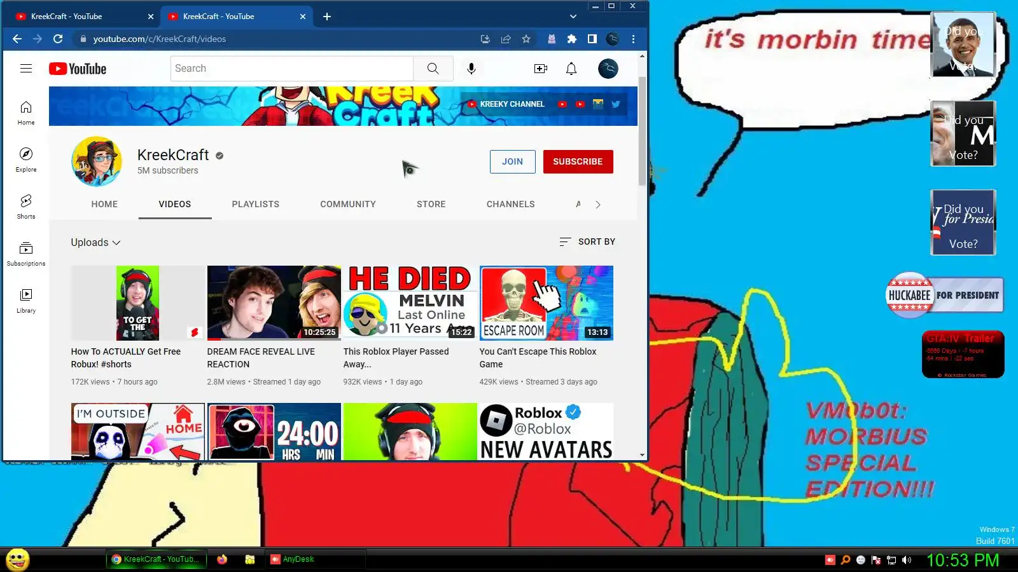Open the Chrome profile avatar
The width and height of the screenshot is (1018, 572).
tap(613, 39)
